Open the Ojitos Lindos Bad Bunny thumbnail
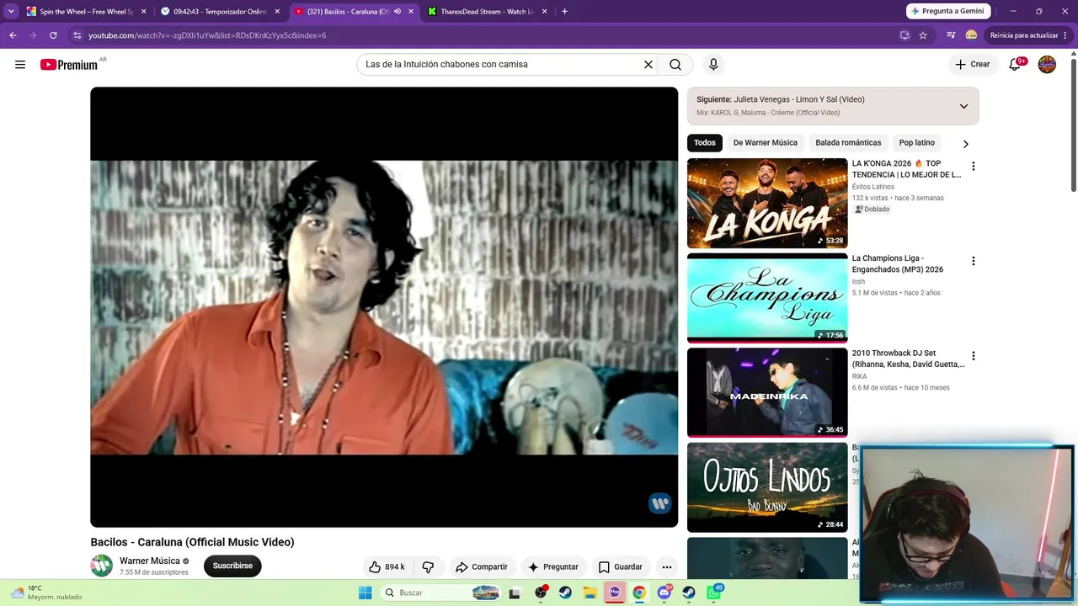The height and width of the screenshot is (606, 1078). point(767,487)
